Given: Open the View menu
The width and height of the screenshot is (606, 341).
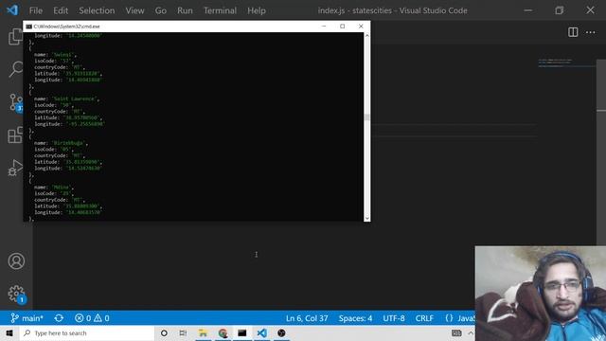Looking at the screenshot, I should click(x=134, y=10).
